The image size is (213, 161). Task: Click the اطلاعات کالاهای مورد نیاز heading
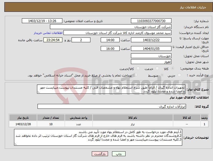point(189,97)
